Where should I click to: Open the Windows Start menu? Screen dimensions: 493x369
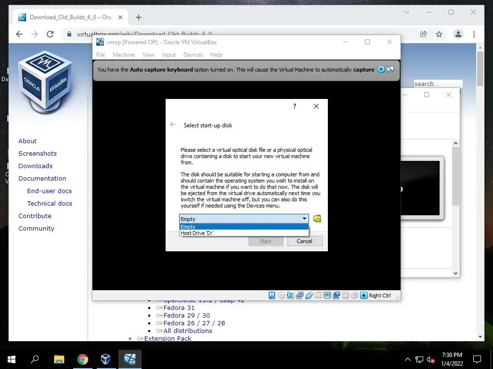[x=12, y=359]
